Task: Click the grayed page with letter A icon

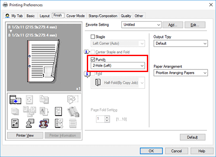Action: 44,111
